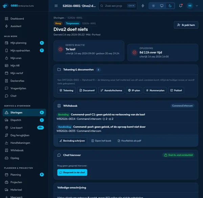203x198 pixels.
Task: Click the Mijn verlof calendar icon
Action: (x=6, y=73)
